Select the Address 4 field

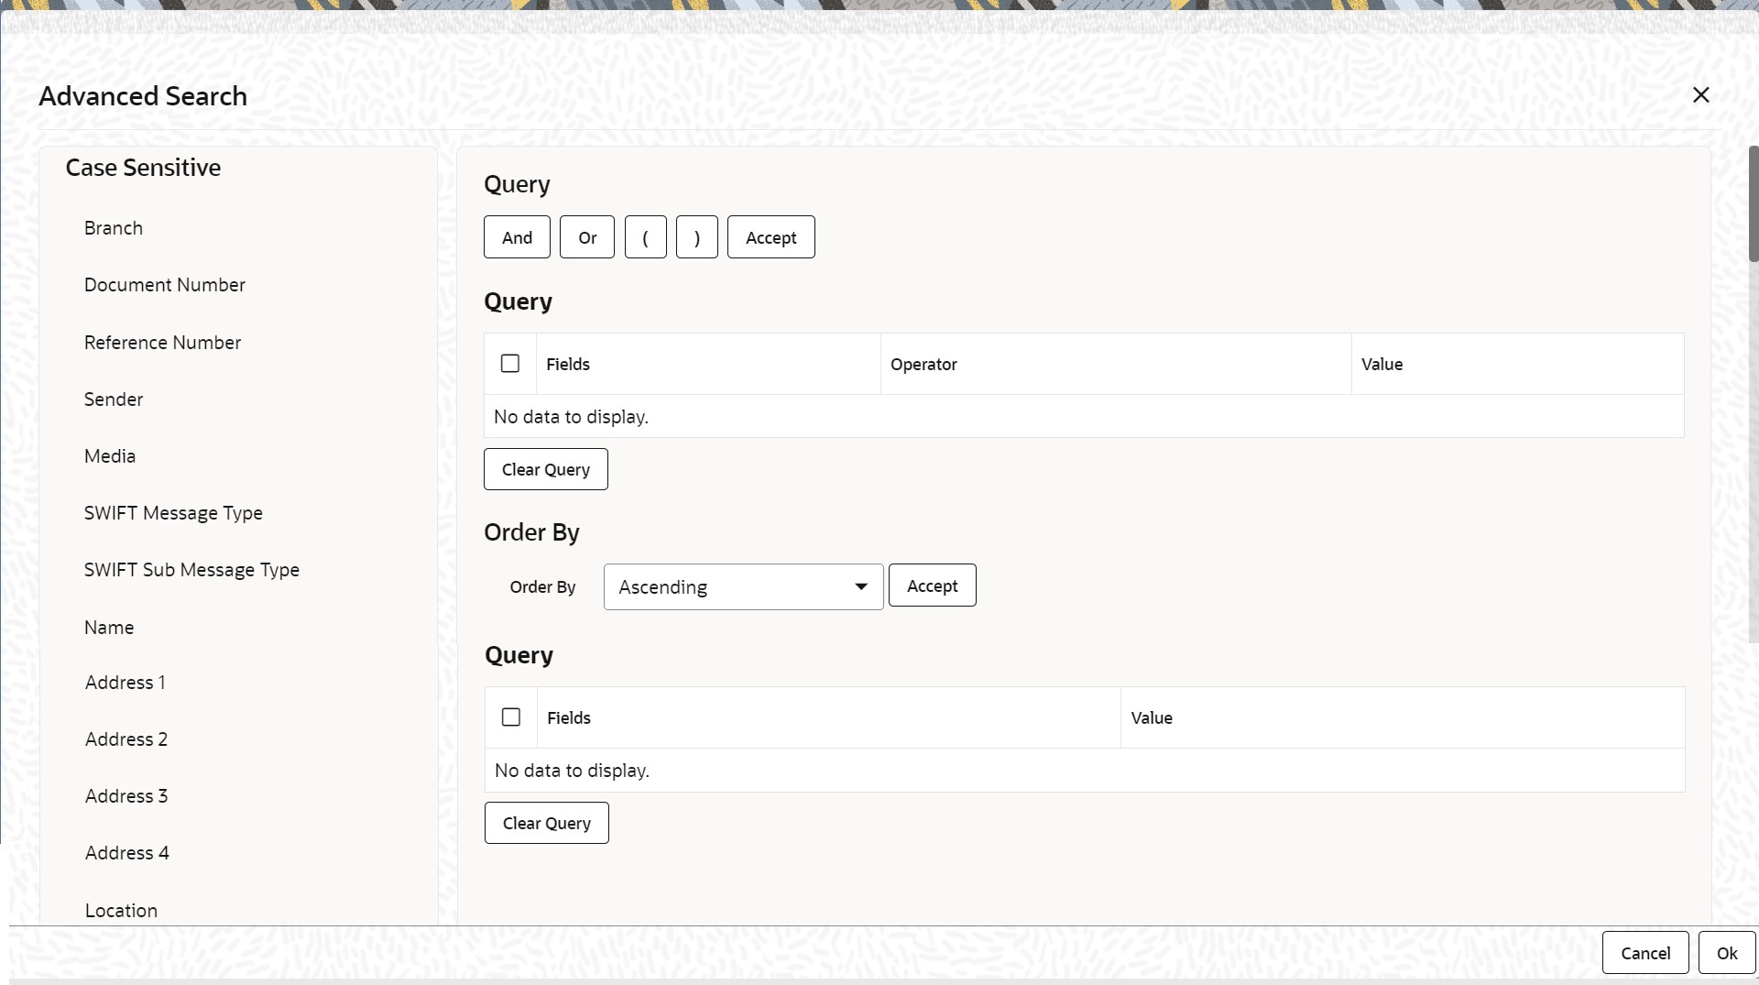click(x=127, y=853)
